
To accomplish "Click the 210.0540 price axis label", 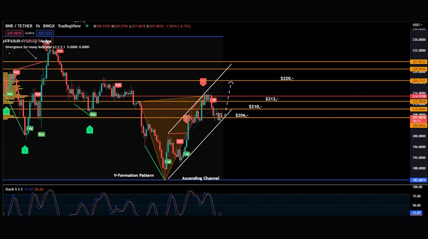I will tap(419, 109).
